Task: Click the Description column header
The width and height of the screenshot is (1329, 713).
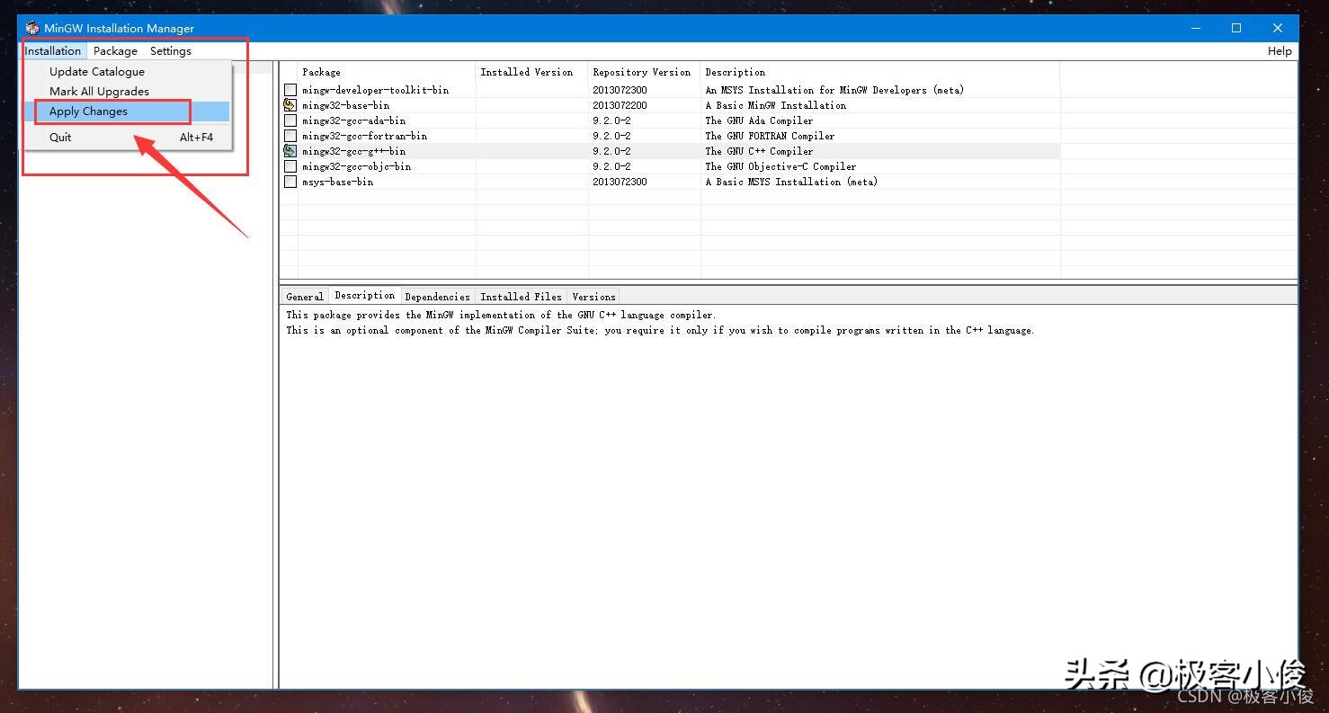Action: point(880,72)
